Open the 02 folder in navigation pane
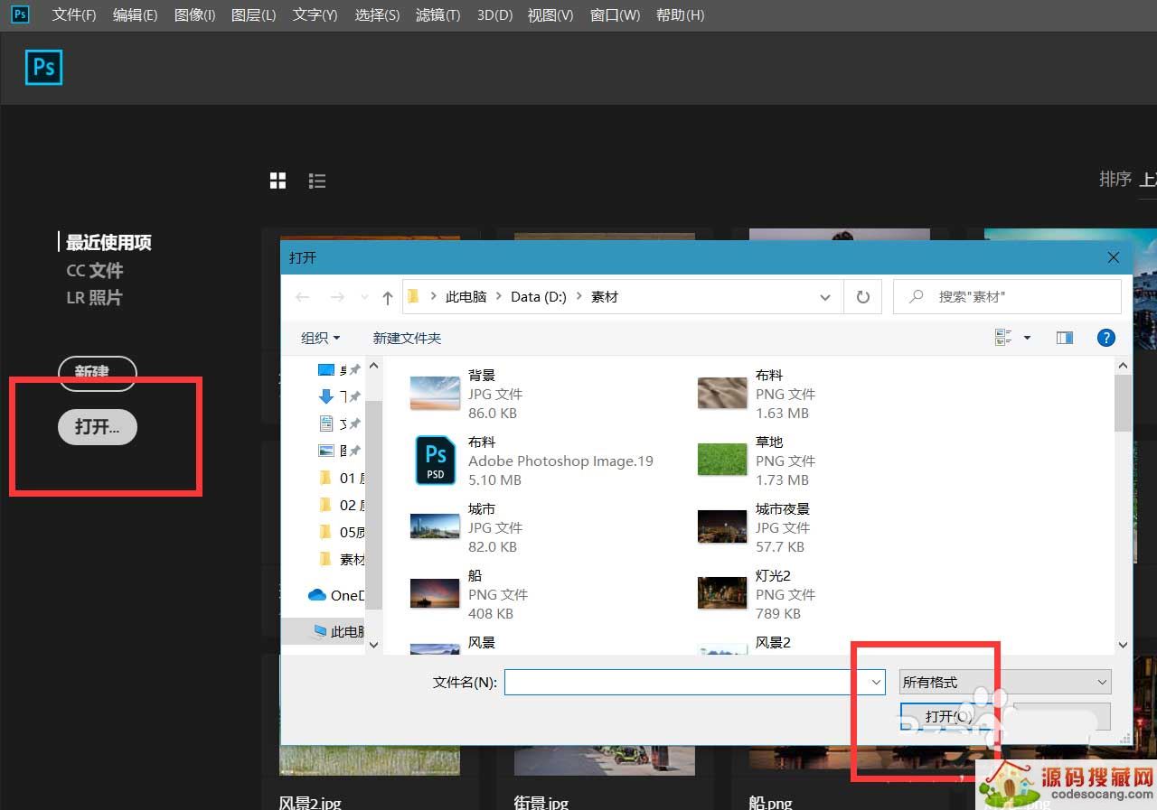This screenshot has width=1157, height=810. [342, 505]
